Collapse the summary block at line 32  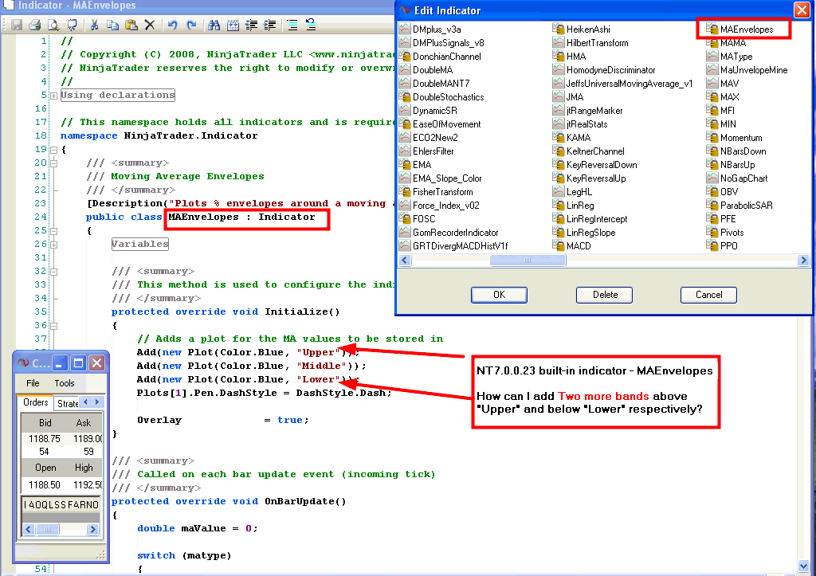53,271
